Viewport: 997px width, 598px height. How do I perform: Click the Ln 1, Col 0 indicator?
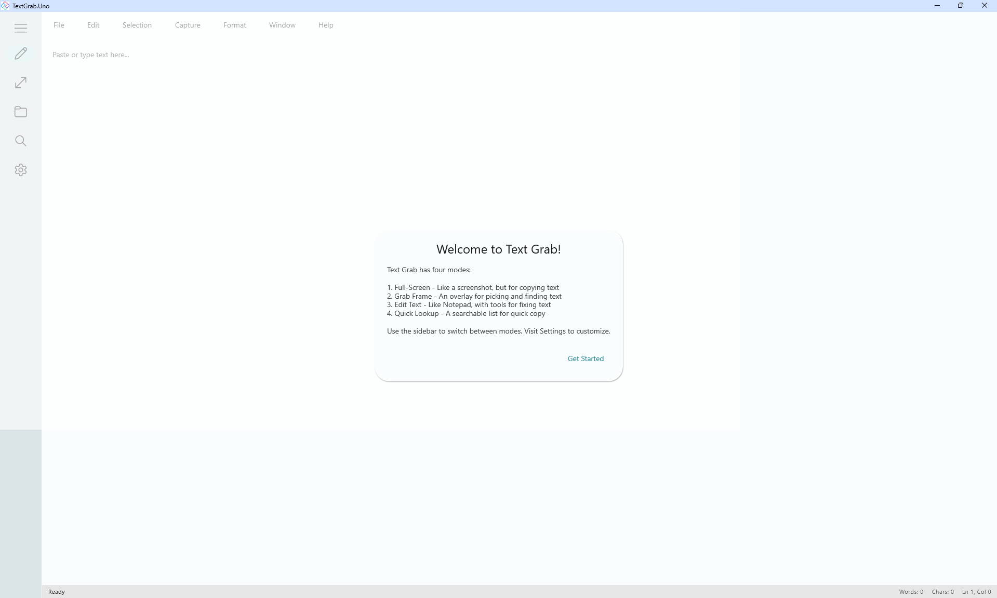976,592
